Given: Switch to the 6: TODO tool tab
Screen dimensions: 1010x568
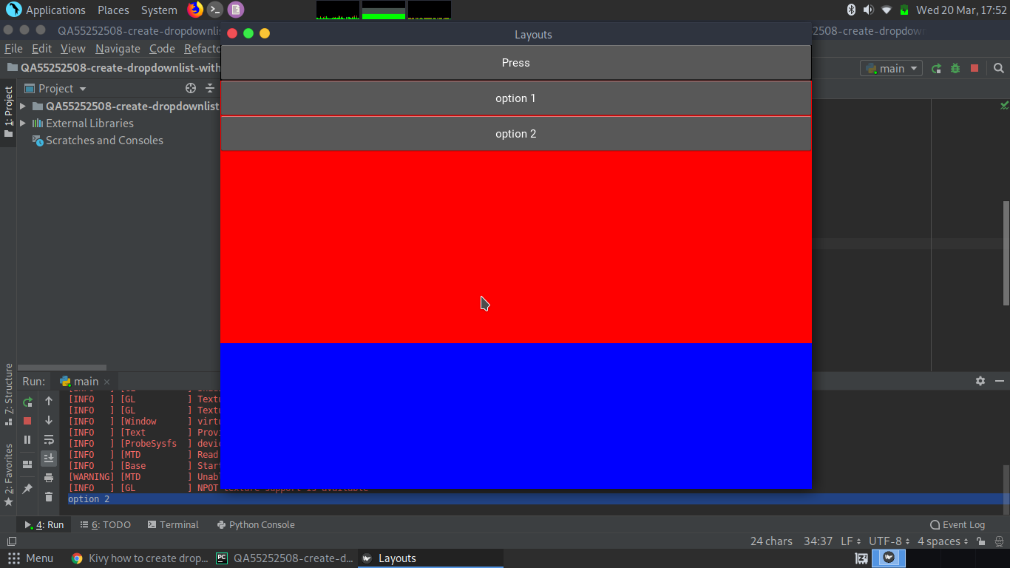Looking at the screenshot, I should click(x=105, y=524).
